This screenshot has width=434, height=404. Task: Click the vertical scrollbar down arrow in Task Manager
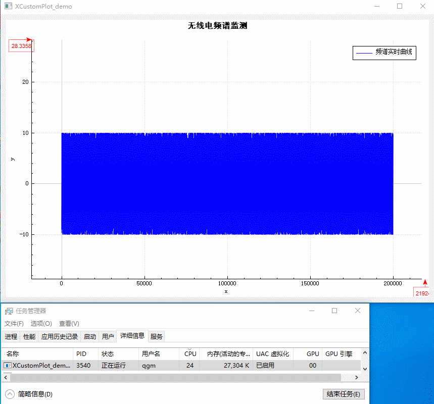[x=365, y=369]
